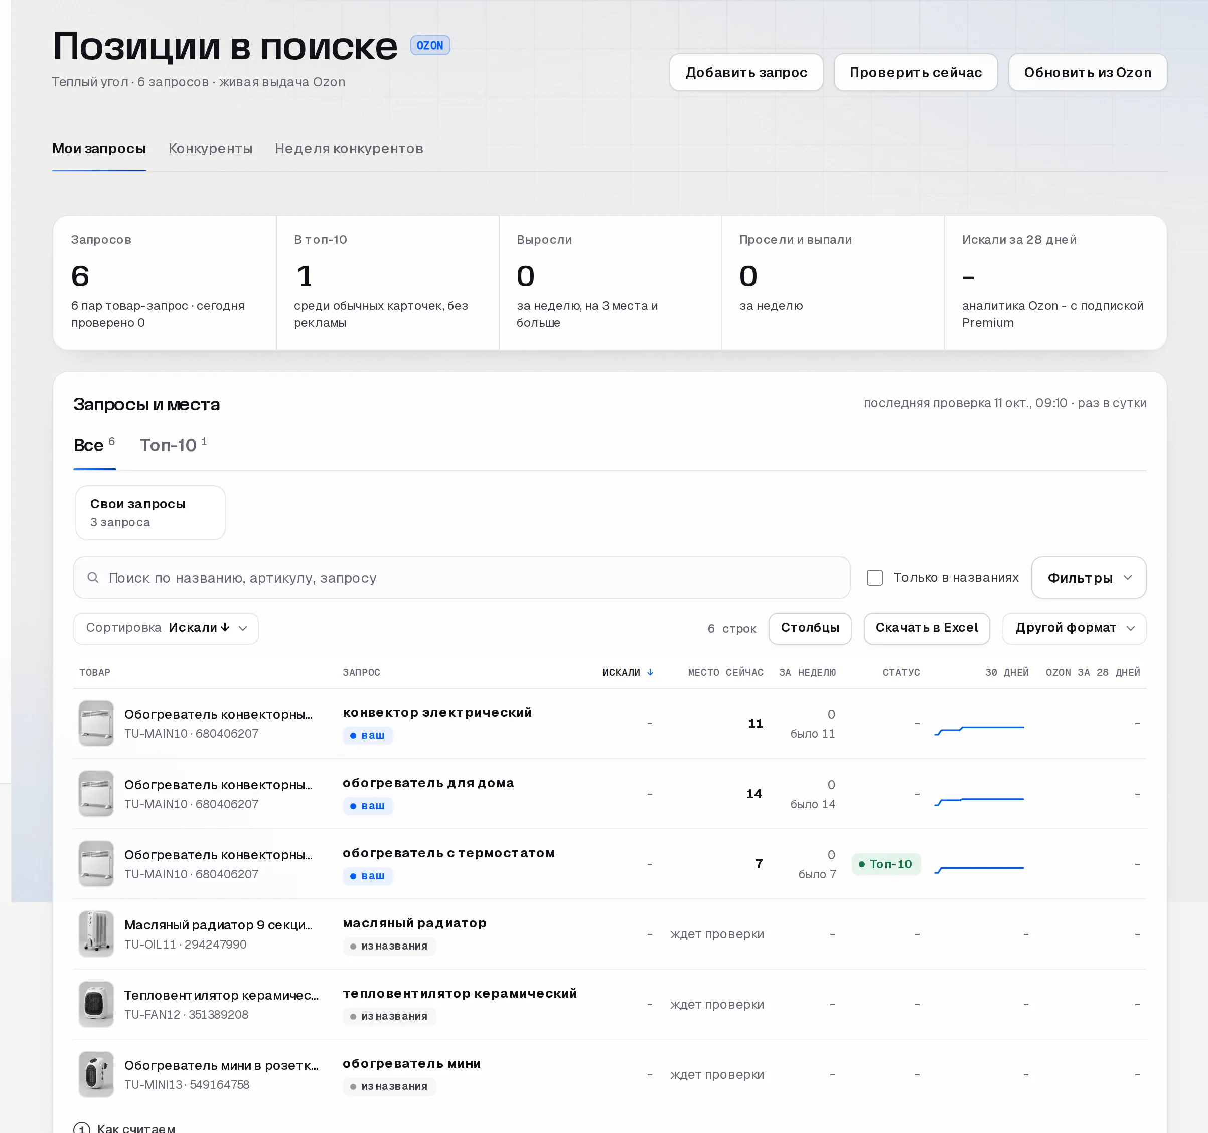Click the из названия tag under масляный радиатор
This screenshot has width=1208, height=1133.
[x=389, y=946]
